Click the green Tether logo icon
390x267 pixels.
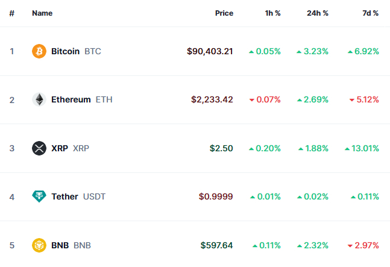tap(39, 196)
